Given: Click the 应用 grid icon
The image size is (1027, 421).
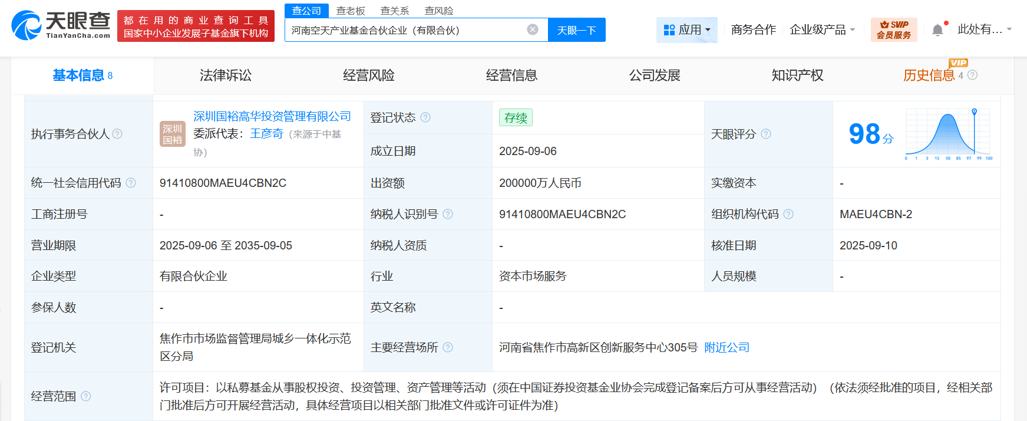Looking at the screenshot, I should point(669,30).
